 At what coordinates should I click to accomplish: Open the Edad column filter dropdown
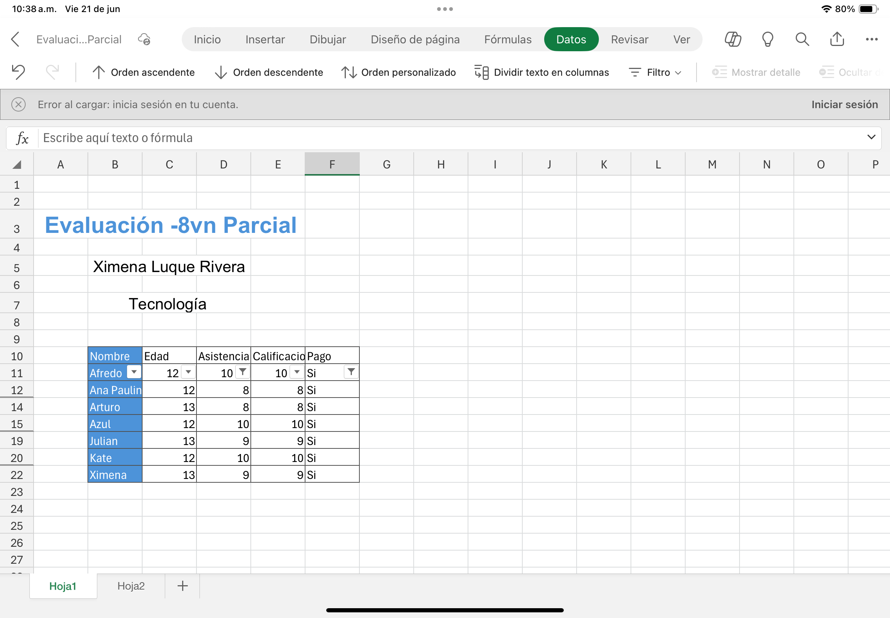188,372
